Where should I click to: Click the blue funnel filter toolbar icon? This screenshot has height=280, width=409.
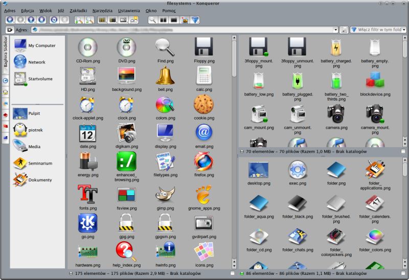pos(195,20)
